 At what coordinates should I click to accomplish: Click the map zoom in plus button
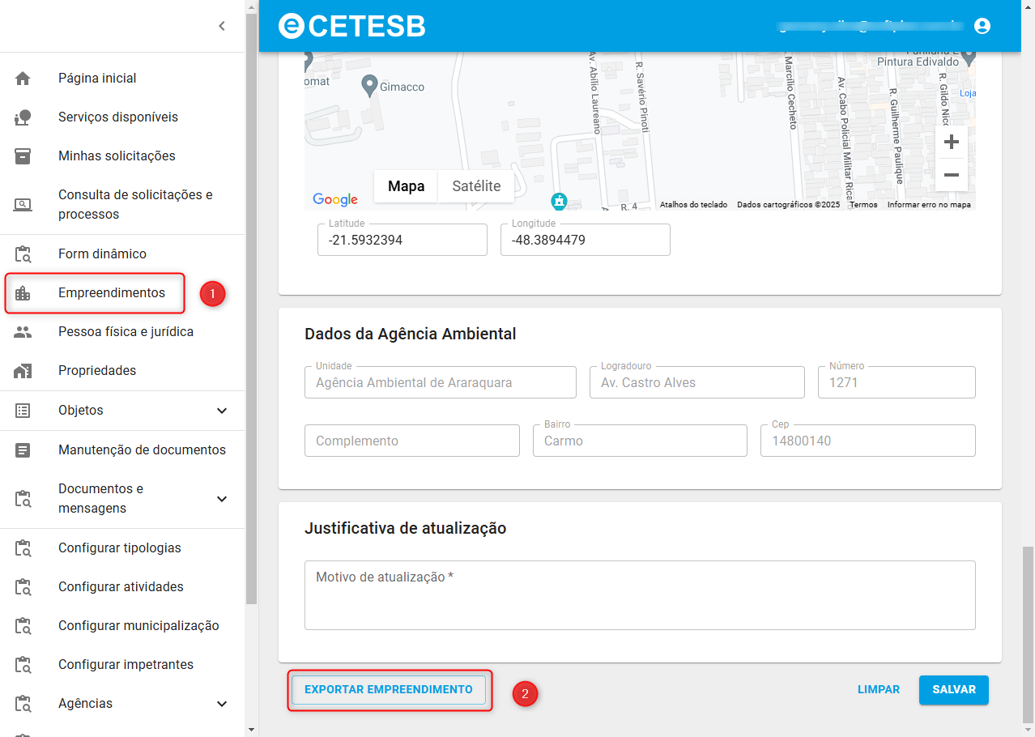952,143
